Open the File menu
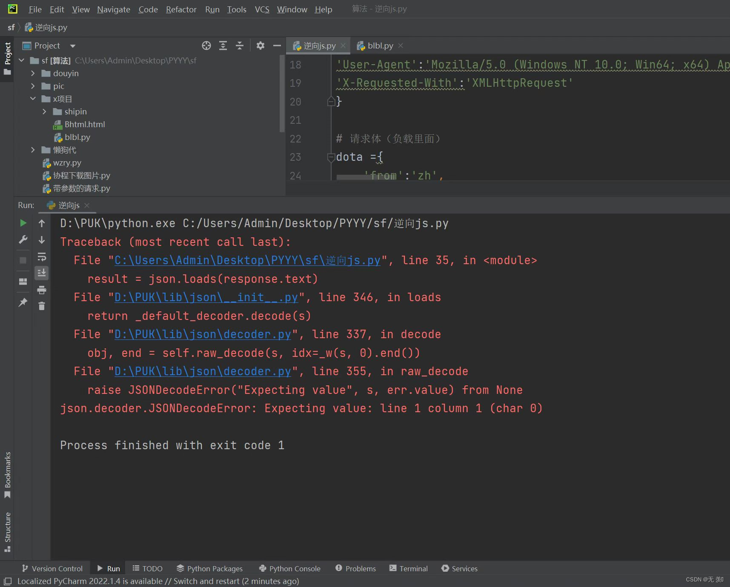730x587 pixels. (x=35, y=9)
